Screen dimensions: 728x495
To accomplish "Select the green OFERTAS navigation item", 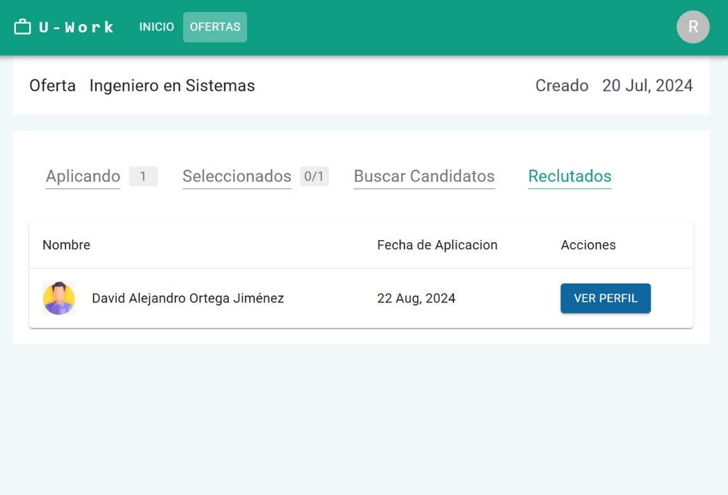I will click(215, 26).
